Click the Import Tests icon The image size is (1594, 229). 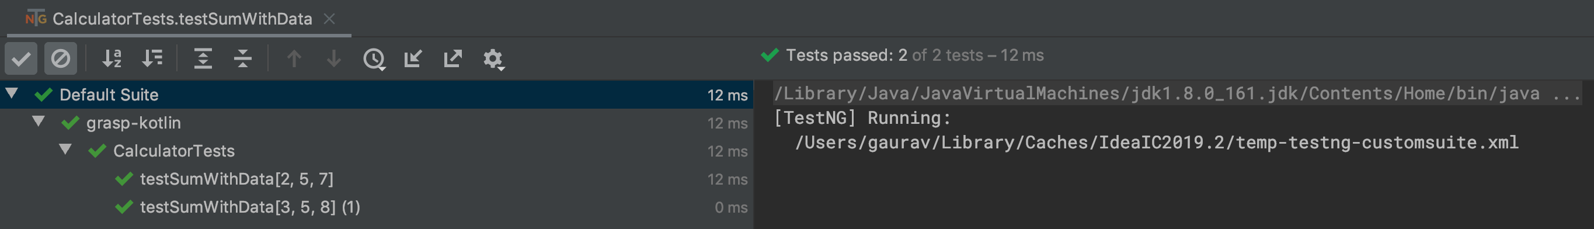(413, 59)
